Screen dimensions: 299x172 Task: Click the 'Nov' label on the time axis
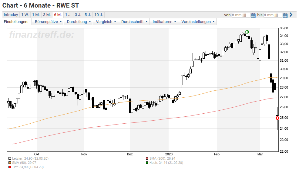pos(84,154)
